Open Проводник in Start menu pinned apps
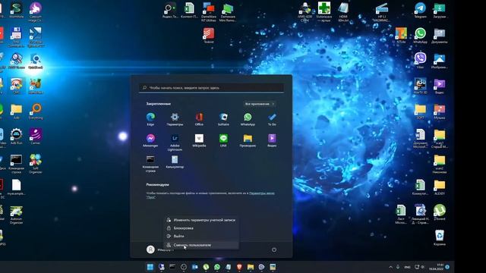 pyautogui.click(x=248, y=140)
